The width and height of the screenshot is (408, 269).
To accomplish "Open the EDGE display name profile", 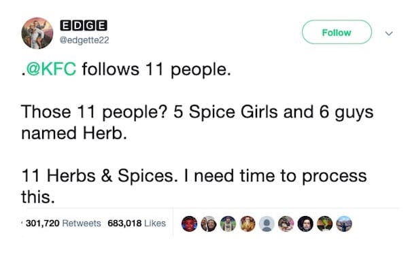I will pos(84,25).
